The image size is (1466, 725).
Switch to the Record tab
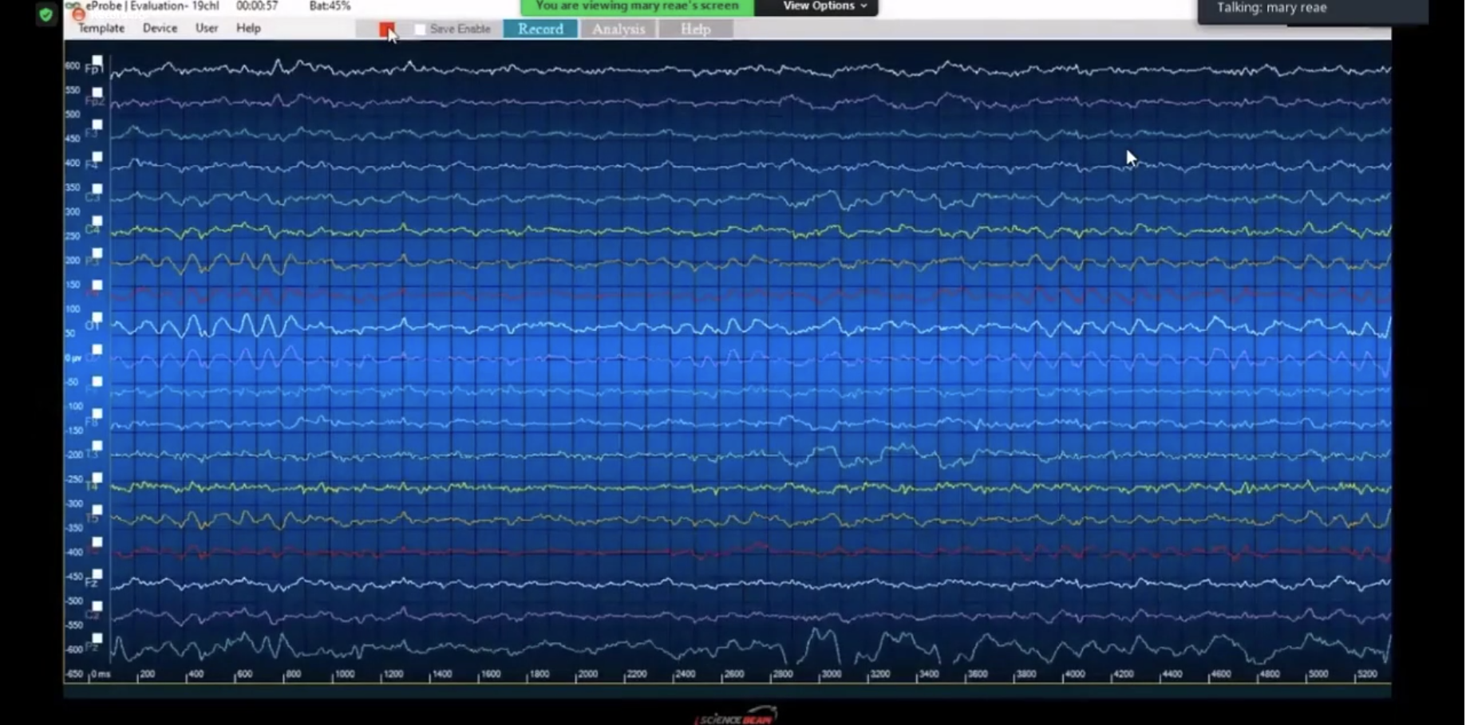coord(540,29)
